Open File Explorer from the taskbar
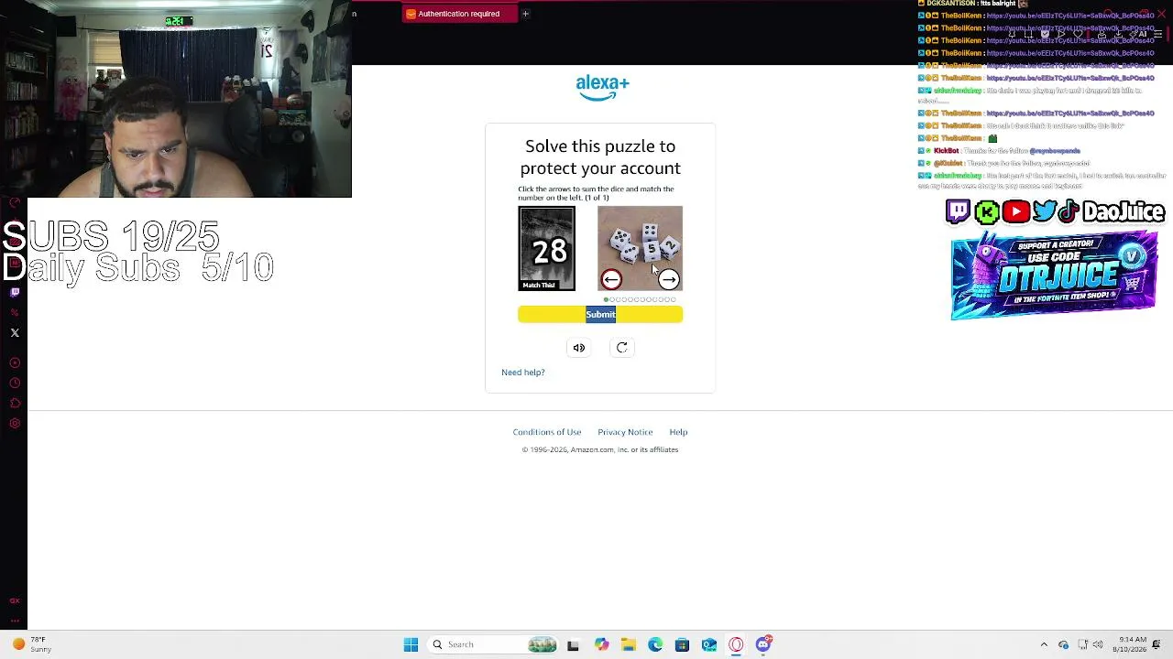Screen dimensions: 1173x659 [x=629, y=644]
